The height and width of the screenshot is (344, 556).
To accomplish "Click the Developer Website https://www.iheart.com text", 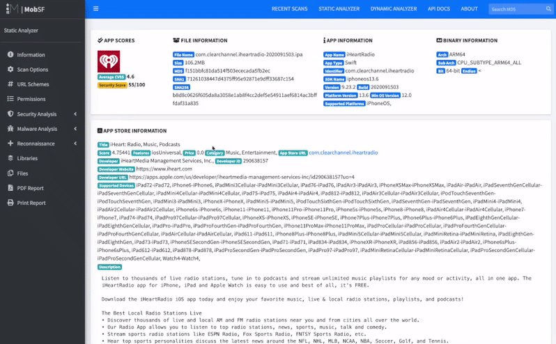I will tap(164, 169).
